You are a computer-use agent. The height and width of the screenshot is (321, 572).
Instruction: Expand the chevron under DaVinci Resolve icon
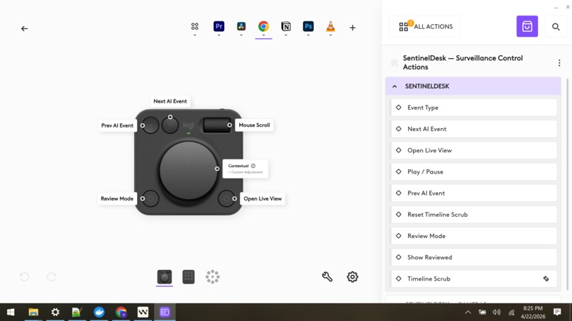click(241, 35)
